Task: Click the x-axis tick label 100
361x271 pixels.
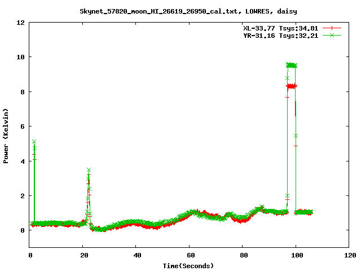Action: [x=297, y=255]
